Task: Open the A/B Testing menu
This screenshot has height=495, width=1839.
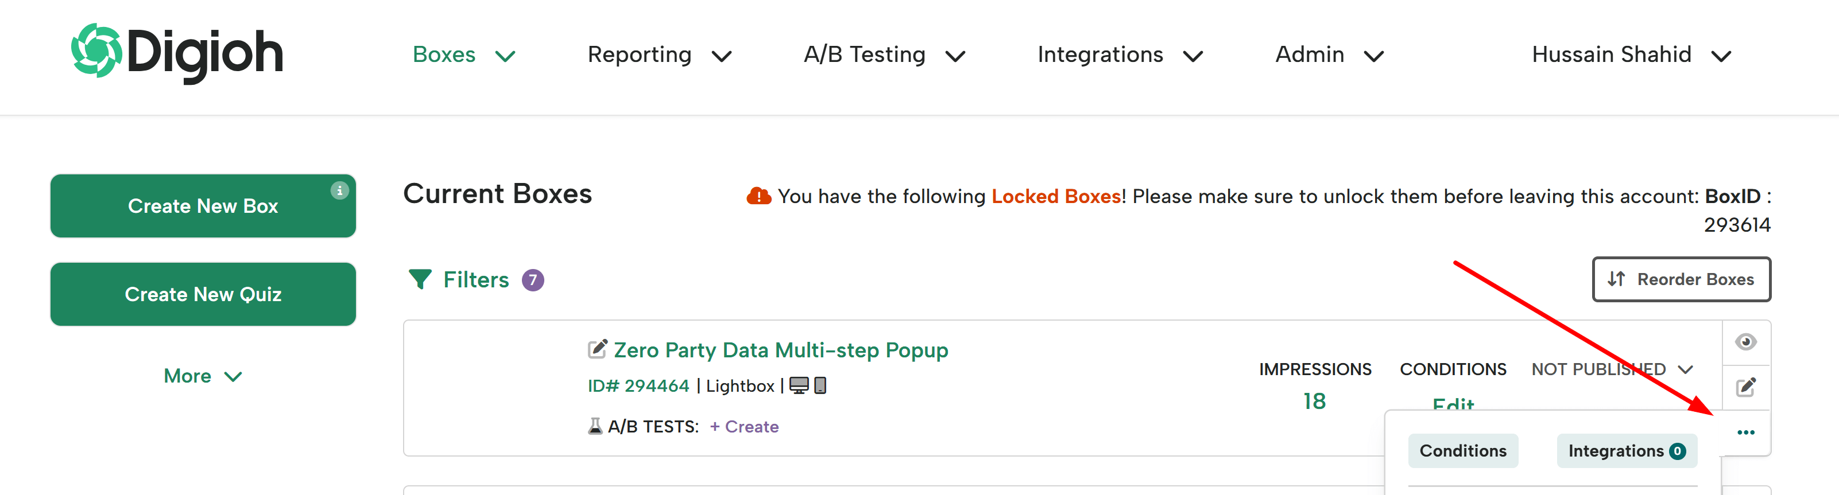Action: point(885,55)
